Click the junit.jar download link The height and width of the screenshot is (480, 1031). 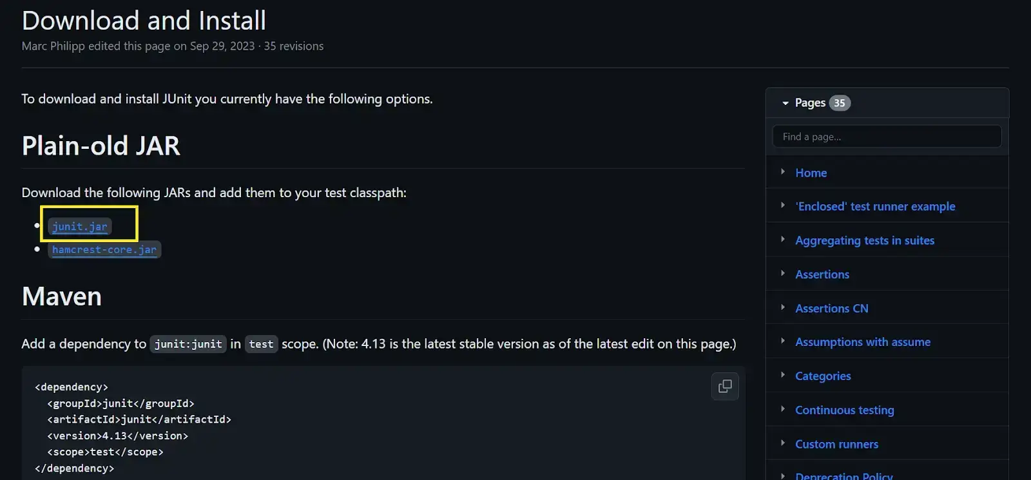80,227
